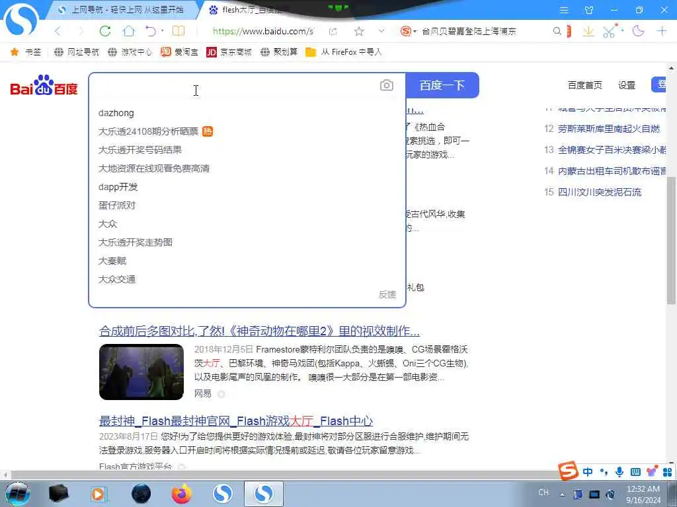The height and width of the screenshot is (507, 677).
Task: Open the 百度首页 link
Action: pyautogui.click(x=584, y=85)
